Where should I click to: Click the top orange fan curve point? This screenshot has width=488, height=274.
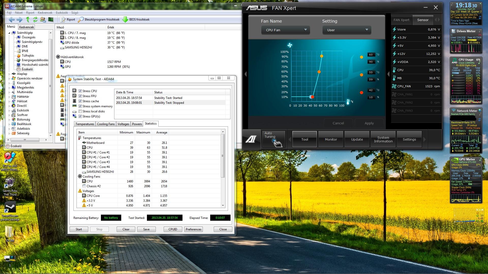322,56
